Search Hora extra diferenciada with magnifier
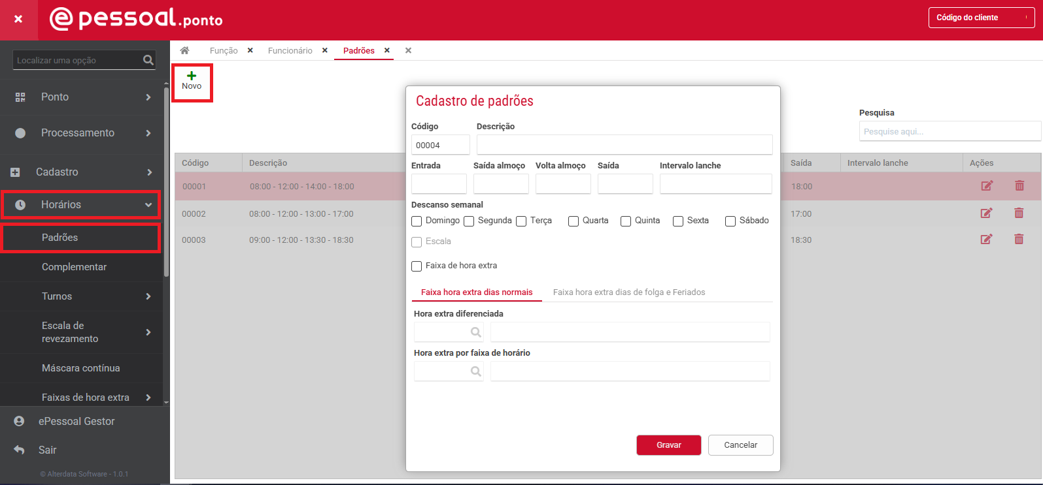This screenshot has width=1043, height=485. (x=475, y=332)
